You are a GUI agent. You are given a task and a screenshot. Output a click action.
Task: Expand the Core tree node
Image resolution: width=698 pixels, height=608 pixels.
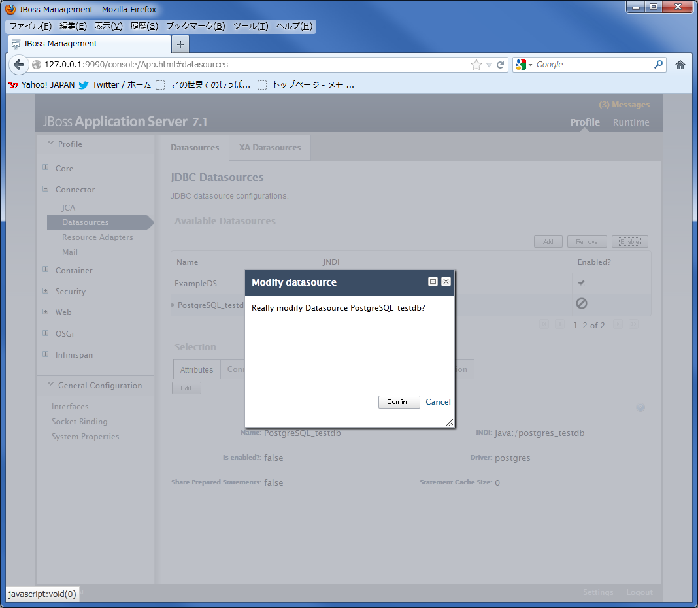click(x=45, y=167)
